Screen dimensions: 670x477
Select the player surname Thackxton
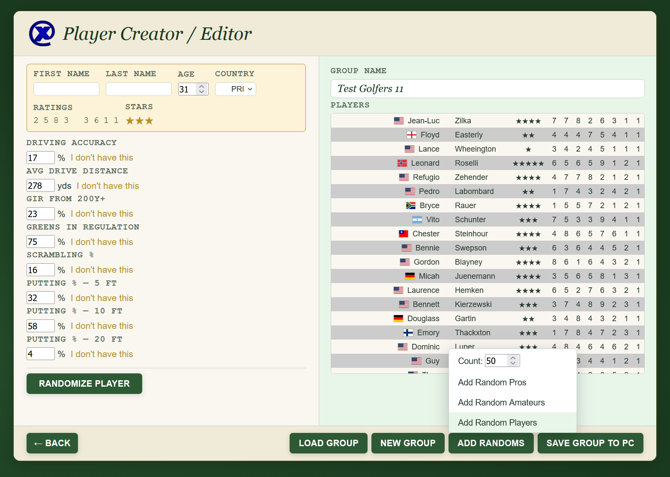(x=473, y=333)
